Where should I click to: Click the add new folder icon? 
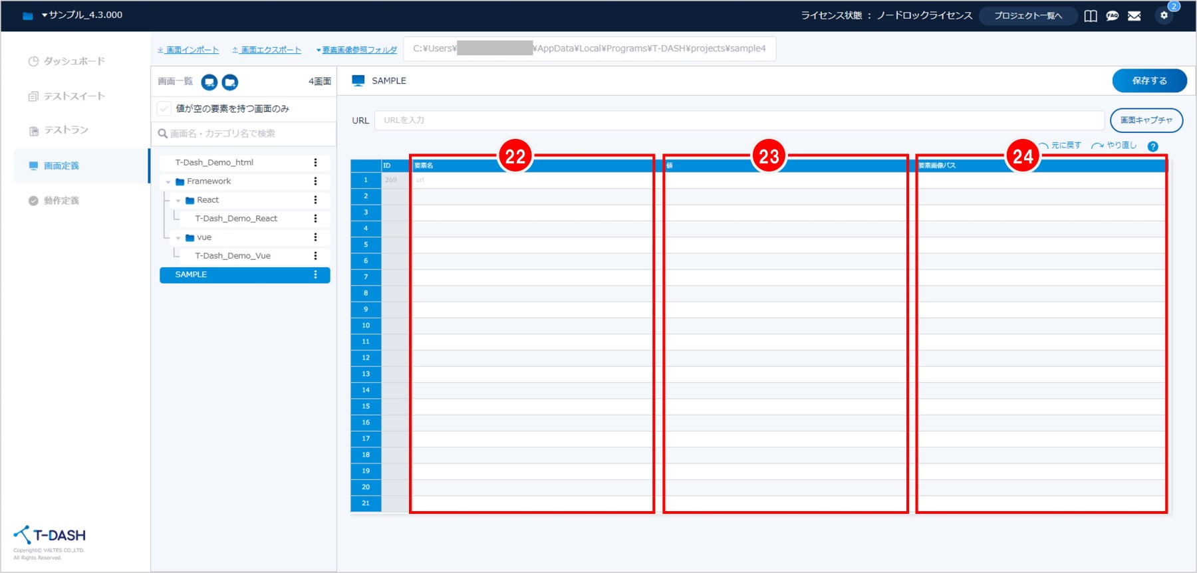click(x=230, y=82)
